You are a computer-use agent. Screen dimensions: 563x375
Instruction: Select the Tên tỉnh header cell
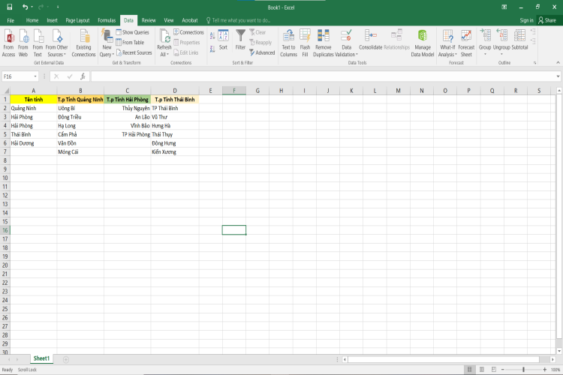pyautogui.click(x=33, y=100)
